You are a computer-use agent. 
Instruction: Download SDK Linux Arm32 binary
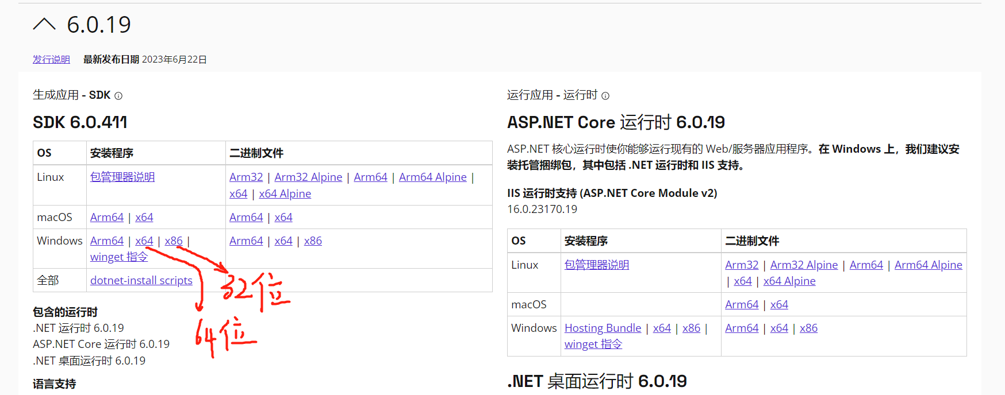(x=246, y=177)
